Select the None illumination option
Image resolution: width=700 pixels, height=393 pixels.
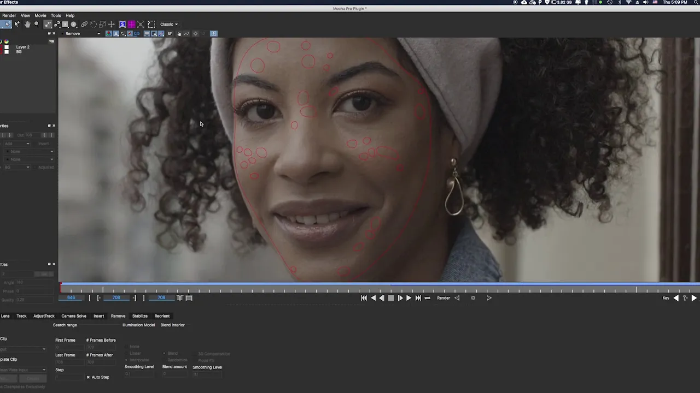(x=131, y=347)
